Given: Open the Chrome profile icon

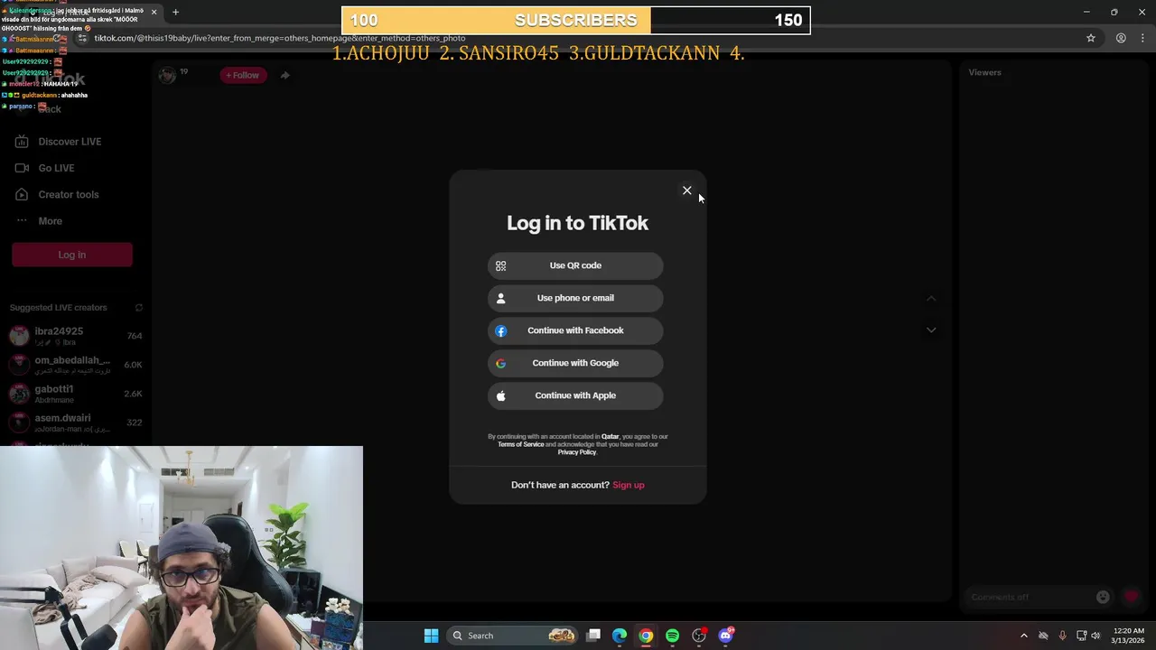Looking at the screenshot, I should [x=1121, y=38].
